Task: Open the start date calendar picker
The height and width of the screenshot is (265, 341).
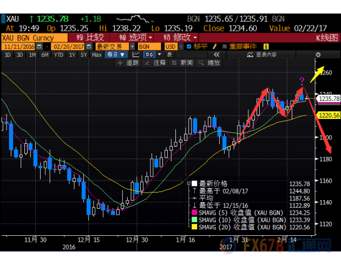Action: tap(40, 47)
